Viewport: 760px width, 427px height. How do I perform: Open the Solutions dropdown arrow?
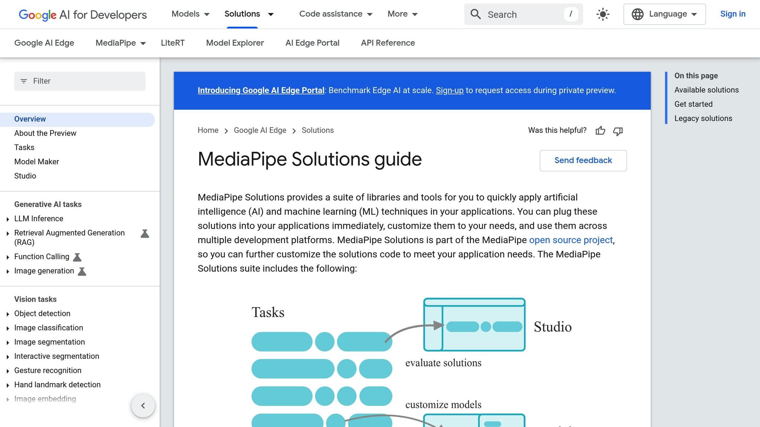(271, 14)
